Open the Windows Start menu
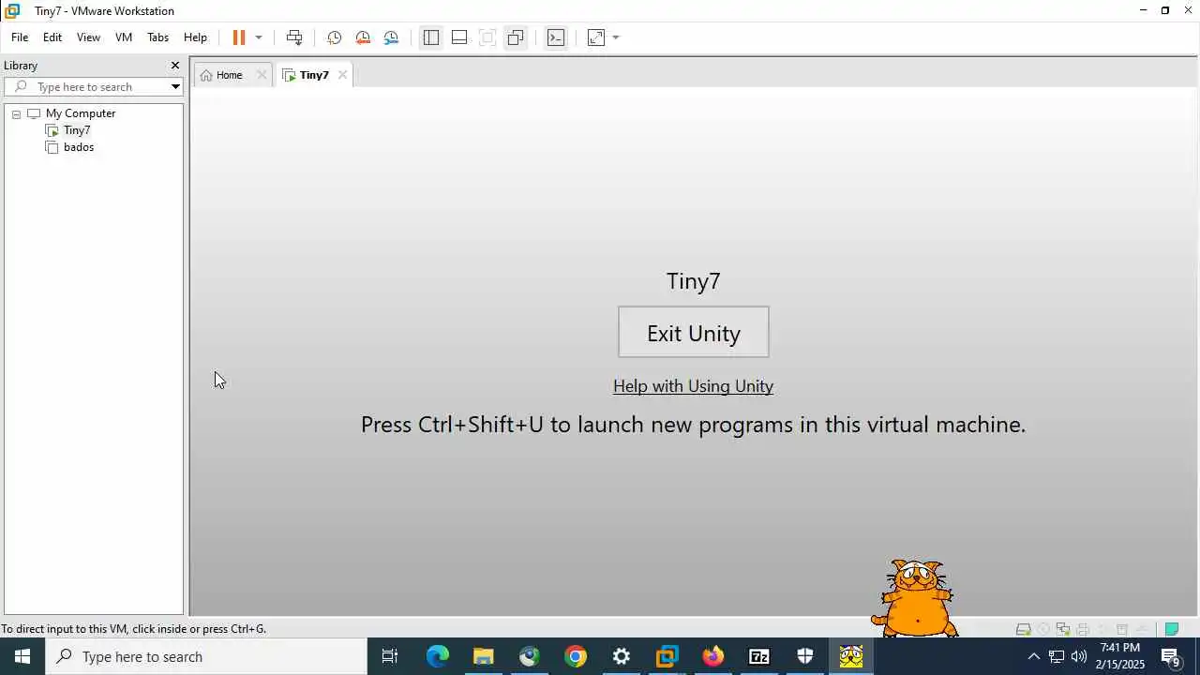 click(22, 656)
